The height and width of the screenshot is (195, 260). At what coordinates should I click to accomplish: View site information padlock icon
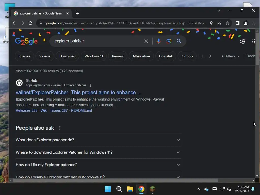point(40,23)
